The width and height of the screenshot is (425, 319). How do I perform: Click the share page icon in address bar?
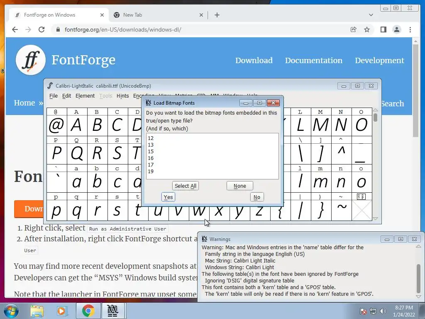pyautogui.click(x=353, y=29)
